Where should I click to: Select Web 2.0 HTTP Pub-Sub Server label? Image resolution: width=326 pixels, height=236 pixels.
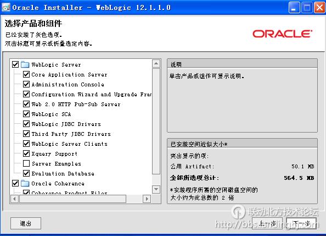tap(76, 104)
